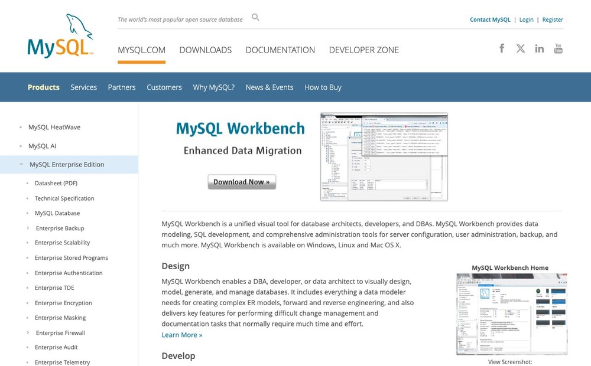Open Enterprise Encryption sidebar link
Viewport: 591px width, 366px height.
pos(63,303)
